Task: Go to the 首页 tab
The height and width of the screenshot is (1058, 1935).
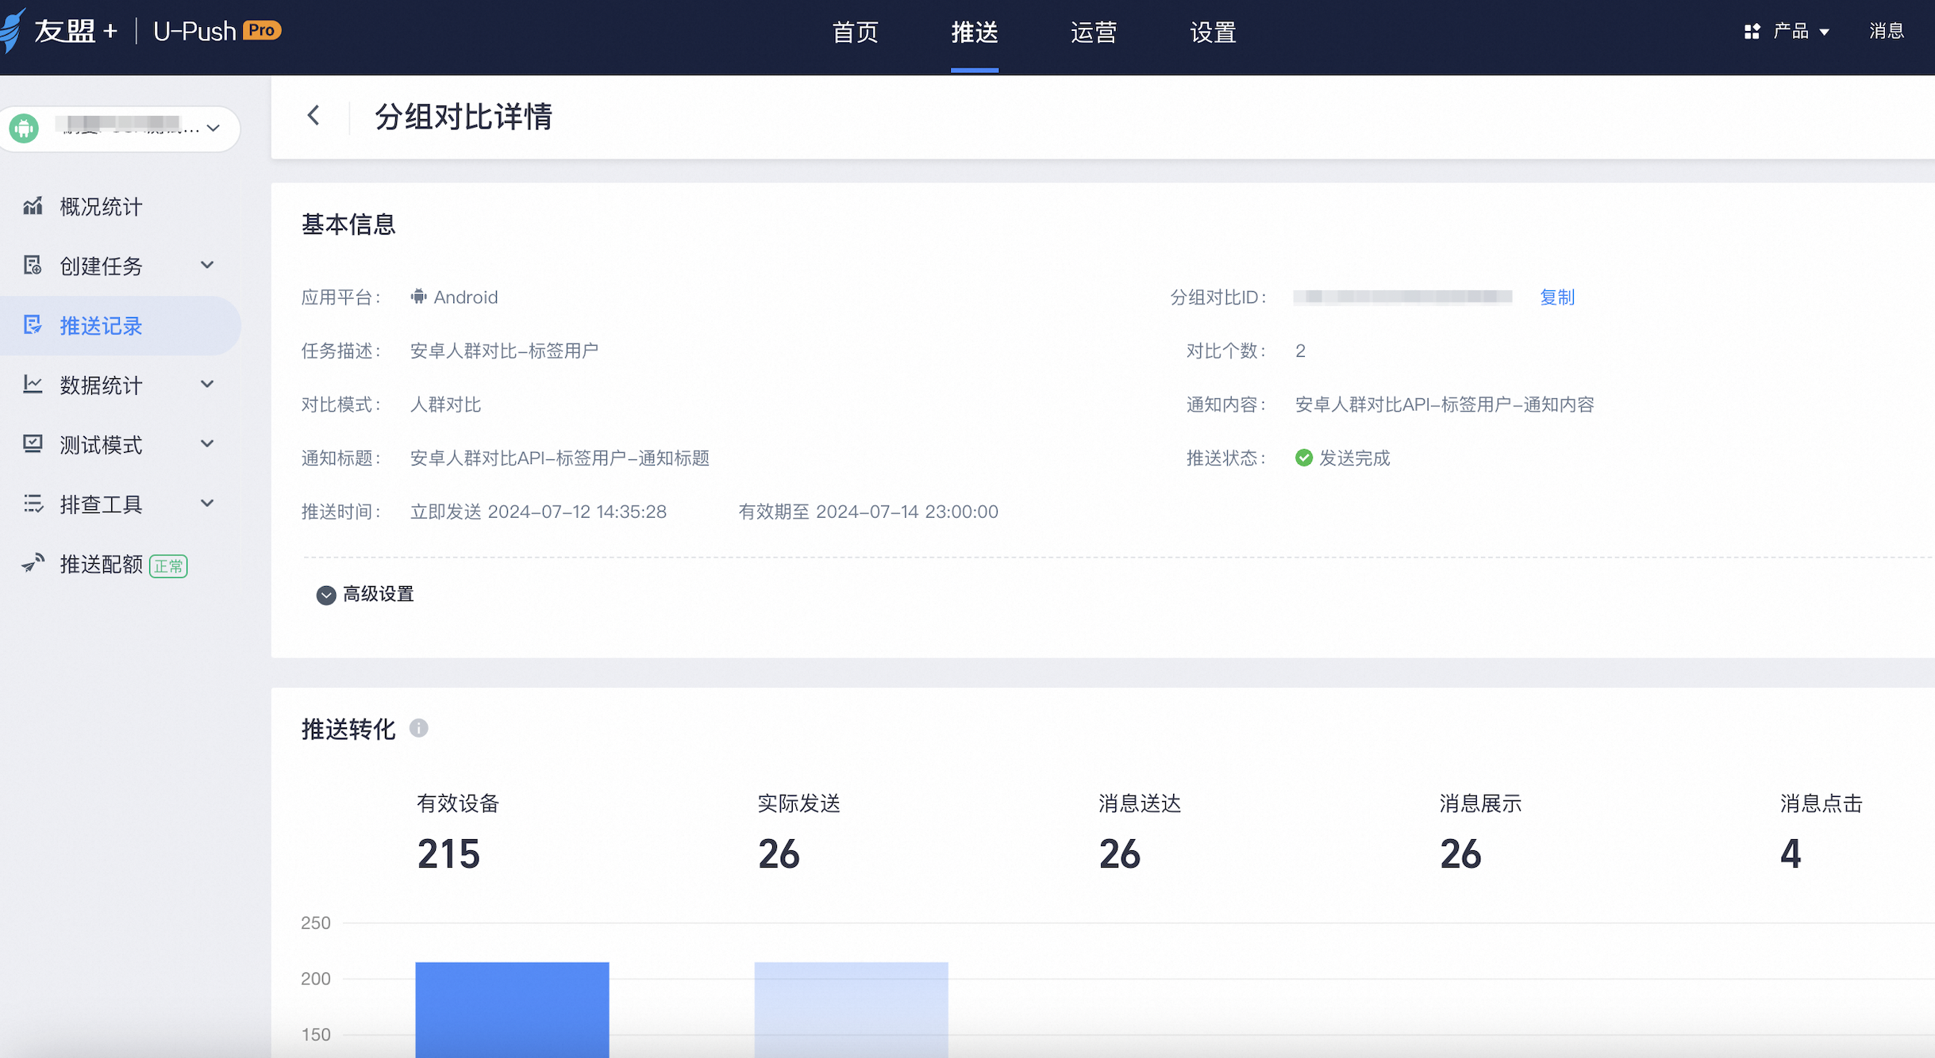Action: coord(855,32)
